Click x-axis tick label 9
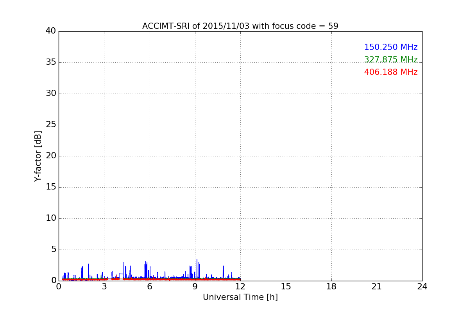The width and height of the screenshot is (469, 312). coord(195,287)
